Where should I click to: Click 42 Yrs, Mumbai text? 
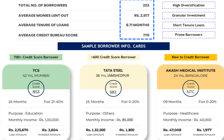(36, 76)
